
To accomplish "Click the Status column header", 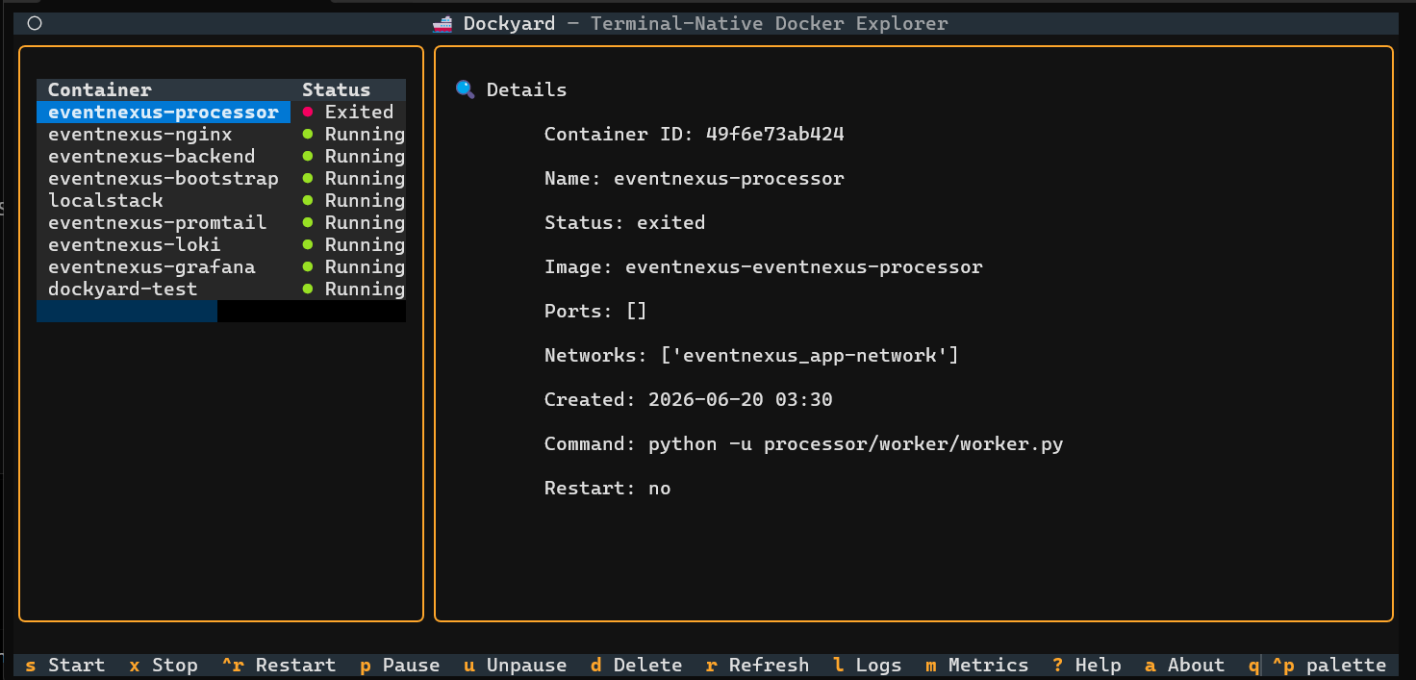I will tap(336, 90).
